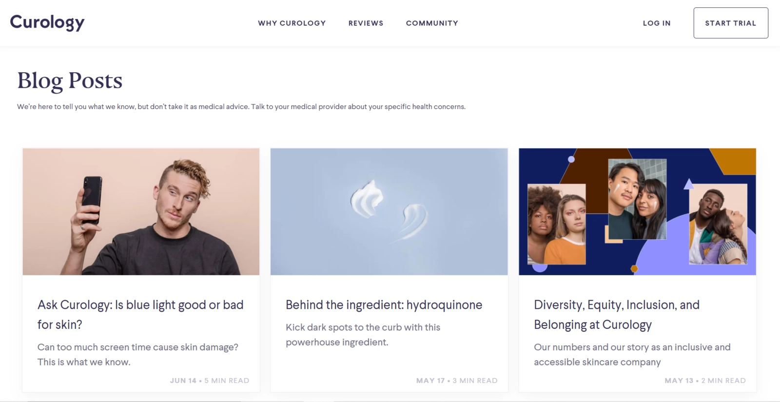Open the COMMUNITY section

(x=431, y=23)
